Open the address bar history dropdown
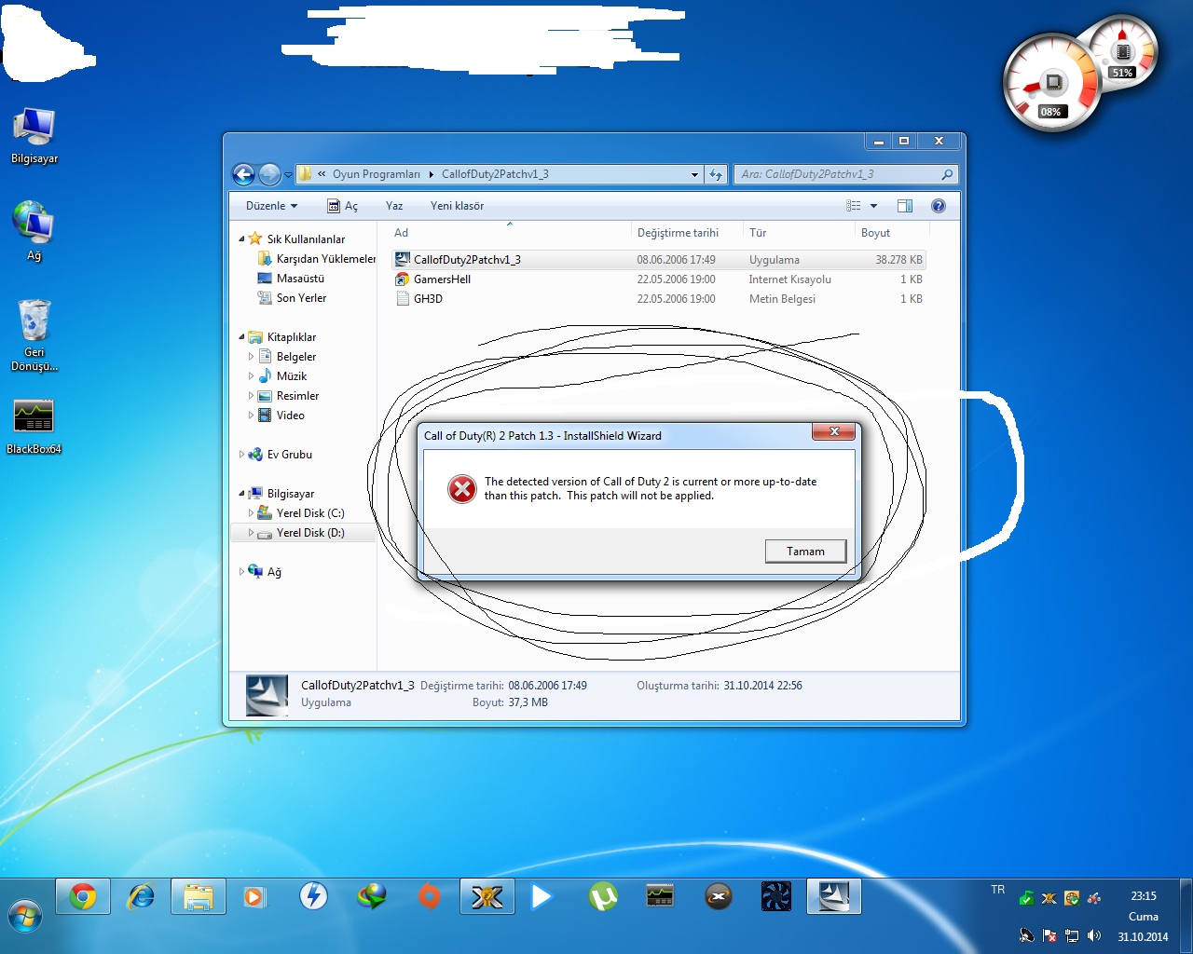Screen dimensions: 1193x954 [x=694, y=174]
